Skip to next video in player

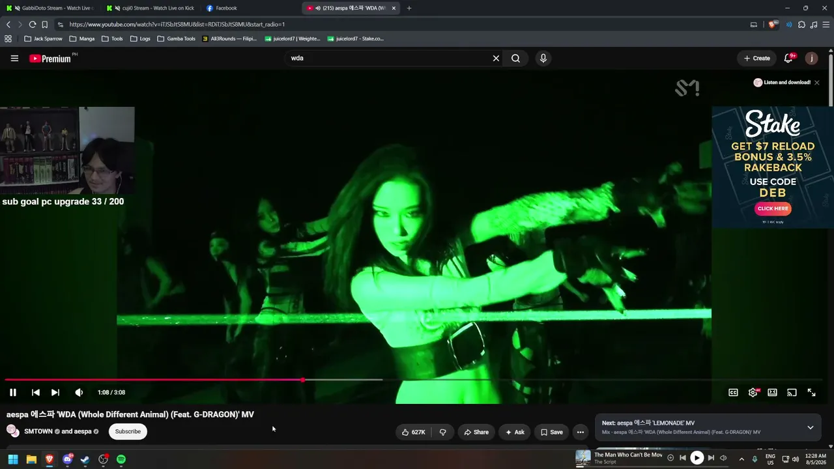click(55, 392)
